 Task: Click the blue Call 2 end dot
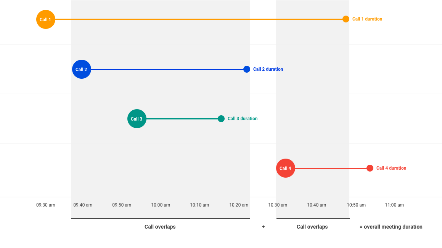coord(247,69)
